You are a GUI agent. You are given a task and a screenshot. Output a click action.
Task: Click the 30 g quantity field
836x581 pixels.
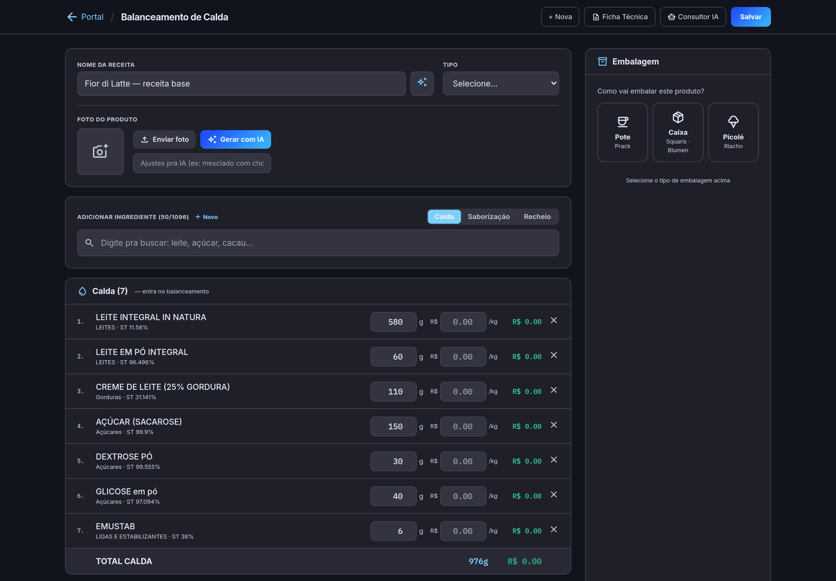coord(393,461)
